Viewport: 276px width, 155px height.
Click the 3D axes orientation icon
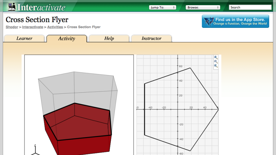36,150
